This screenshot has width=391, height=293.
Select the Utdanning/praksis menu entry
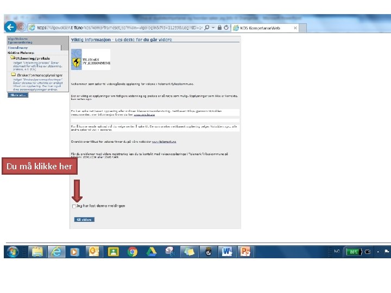pos(33,58)
